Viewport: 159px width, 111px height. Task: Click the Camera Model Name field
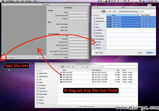78,16
